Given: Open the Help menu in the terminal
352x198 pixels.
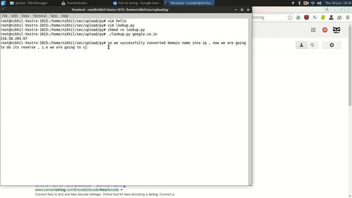Looking at the screenshot, I should click(x=65, y=16).
